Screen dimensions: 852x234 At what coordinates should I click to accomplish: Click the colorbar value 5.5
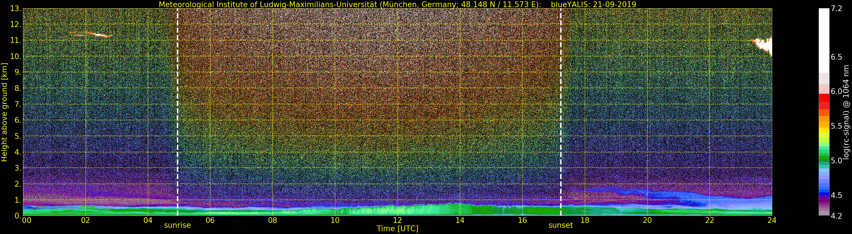tap(836, 126)
